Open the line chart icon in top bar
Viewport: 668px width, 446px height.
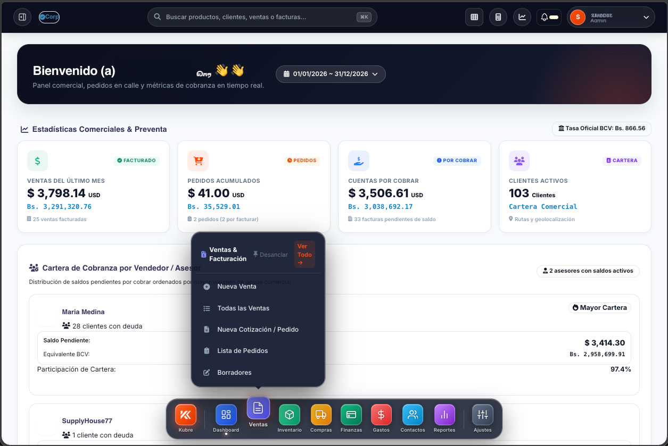pos(522,17)
